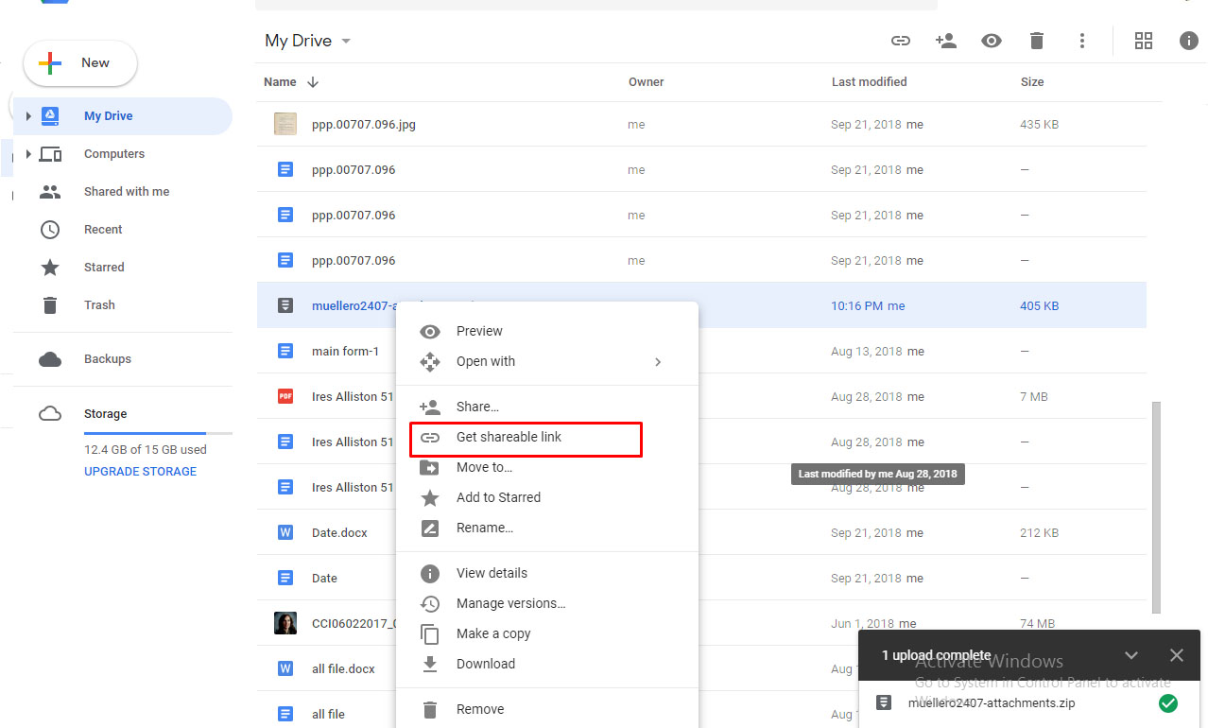
Task: Open more actions via three-dot icon
Action: pos(1081,41)
